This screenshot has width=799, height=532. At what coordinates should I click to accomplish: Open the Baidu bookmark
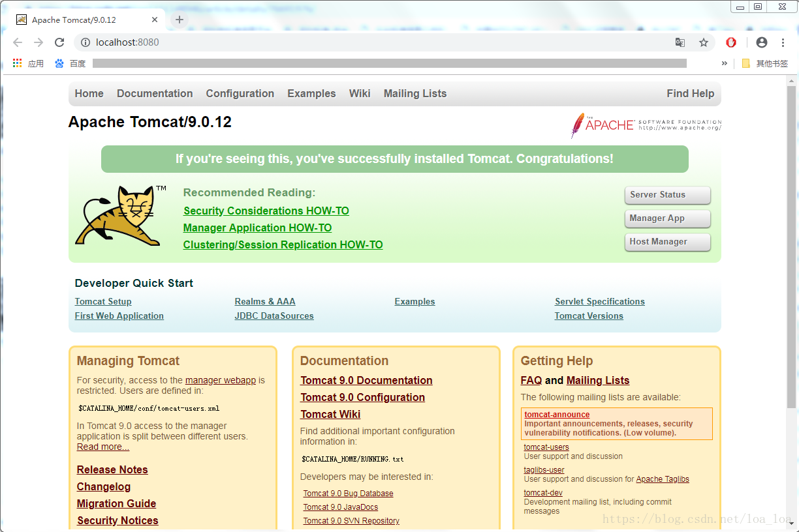70,63
